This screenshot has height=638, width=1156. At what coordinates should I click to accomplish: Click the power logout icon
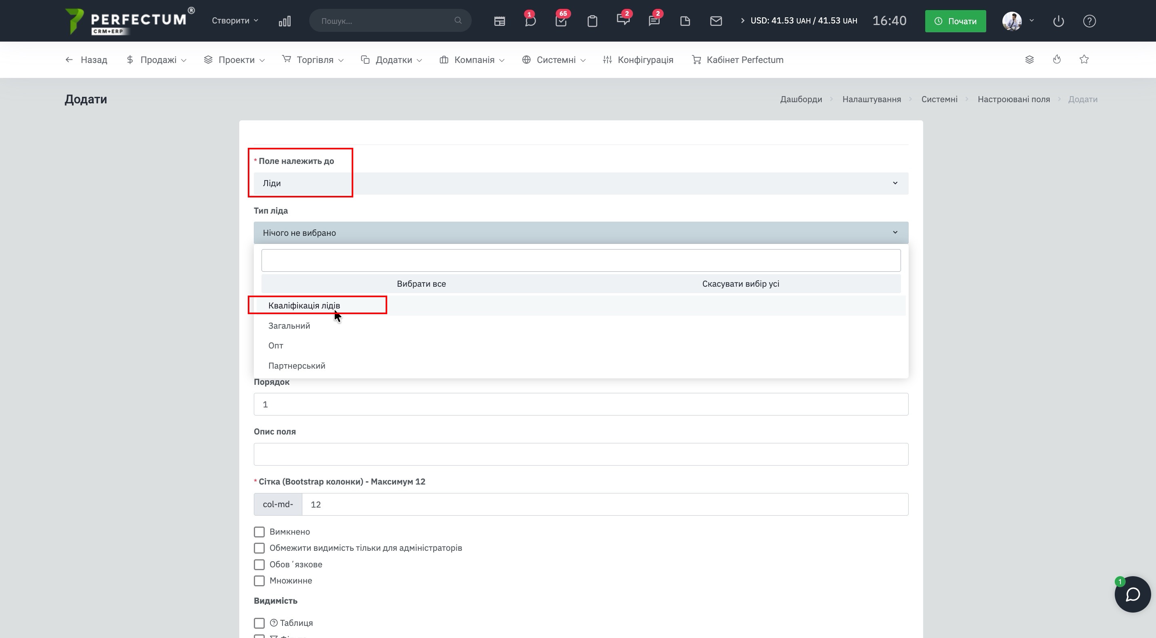click(x=1058, y=21)
